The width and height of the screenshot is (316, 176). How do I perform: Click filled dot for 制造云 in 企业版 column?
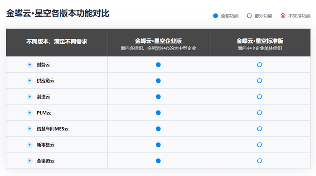[x=158, y=97]
